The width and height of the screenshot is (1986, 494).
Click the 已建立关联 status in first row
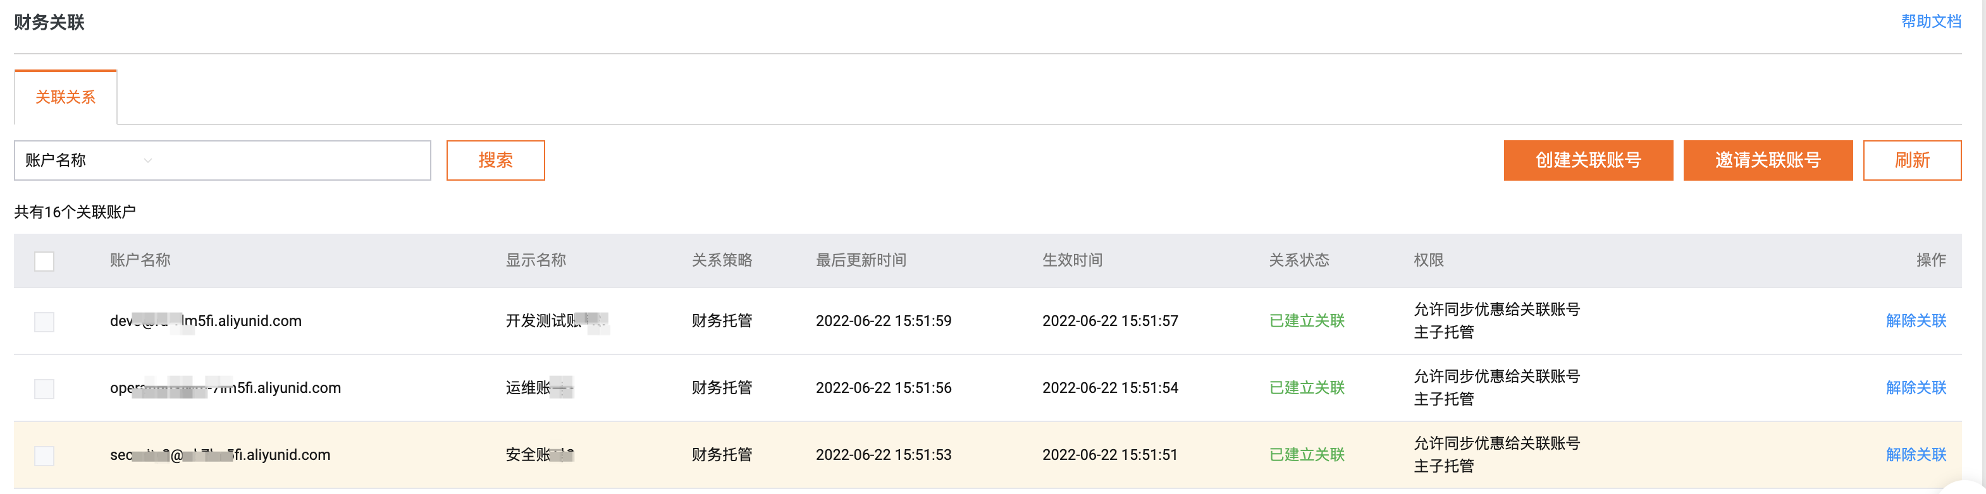pyautogui.click(x=1306, y=321)
